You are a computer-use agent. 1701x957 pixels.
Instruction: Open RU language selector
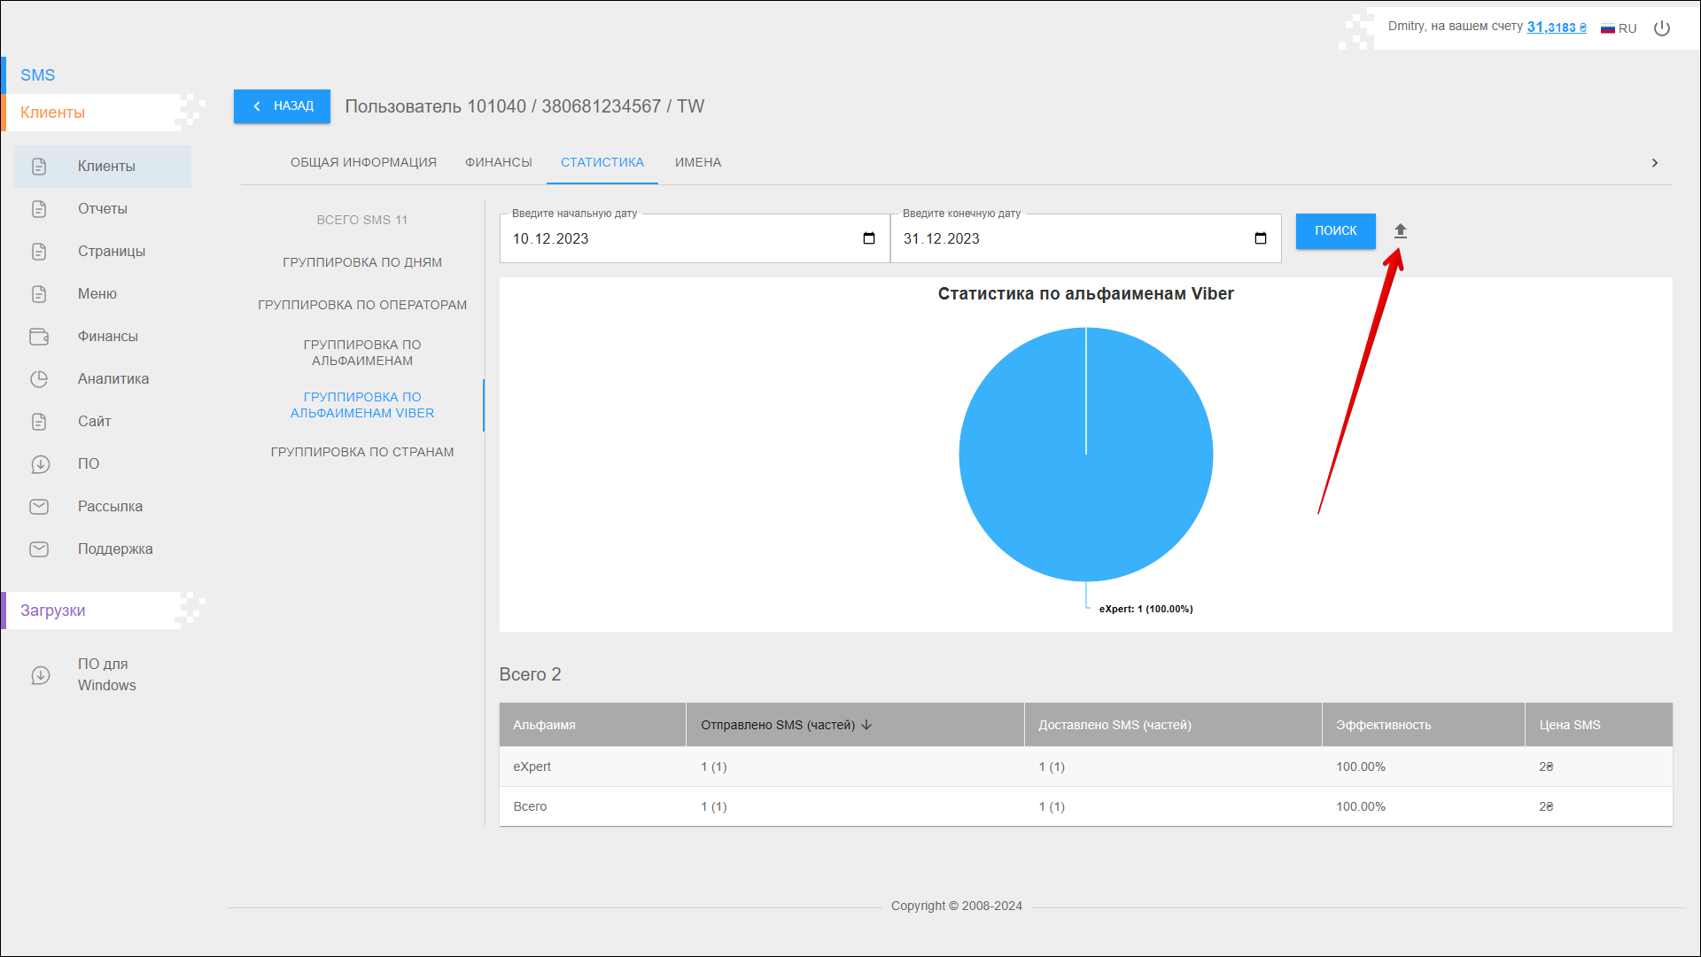coord(1619,28)
